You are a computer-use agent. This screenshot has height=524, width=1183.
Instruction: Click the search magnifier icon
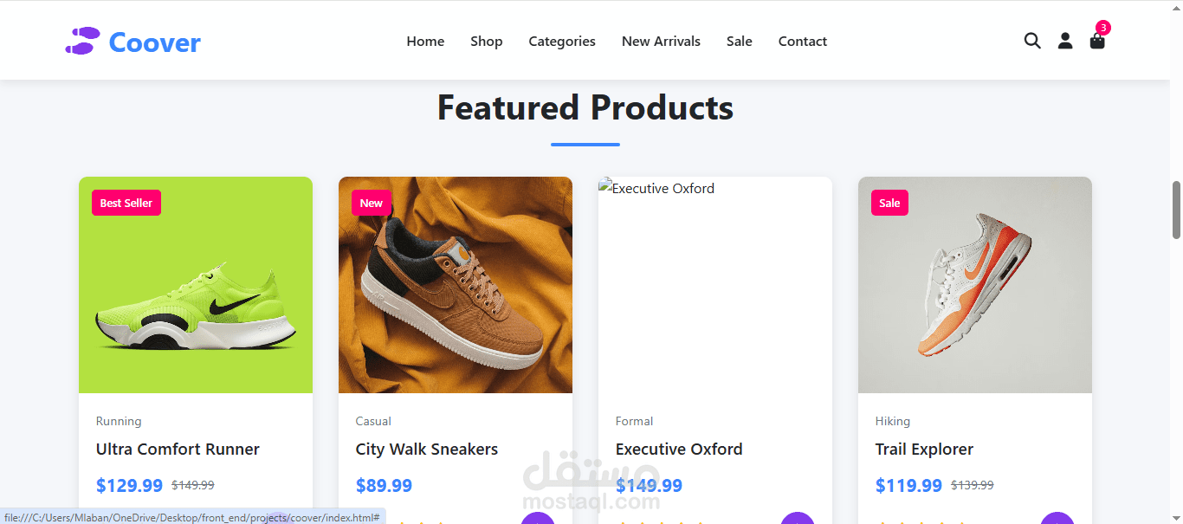point(1032,41)
